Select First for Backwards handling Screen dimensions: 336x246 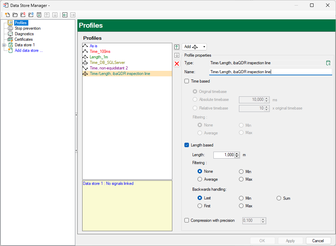[200, 206]
